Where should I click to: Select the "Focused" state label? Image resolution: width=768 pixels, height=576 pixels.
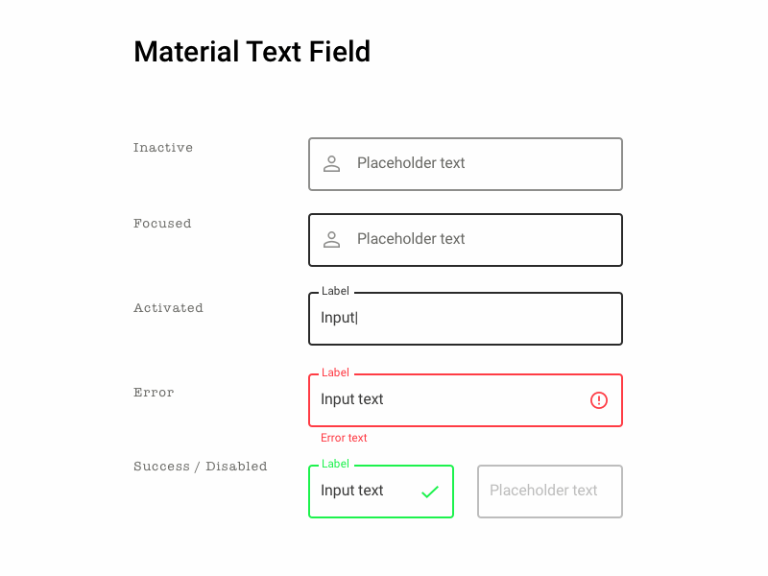pos(162,224)
